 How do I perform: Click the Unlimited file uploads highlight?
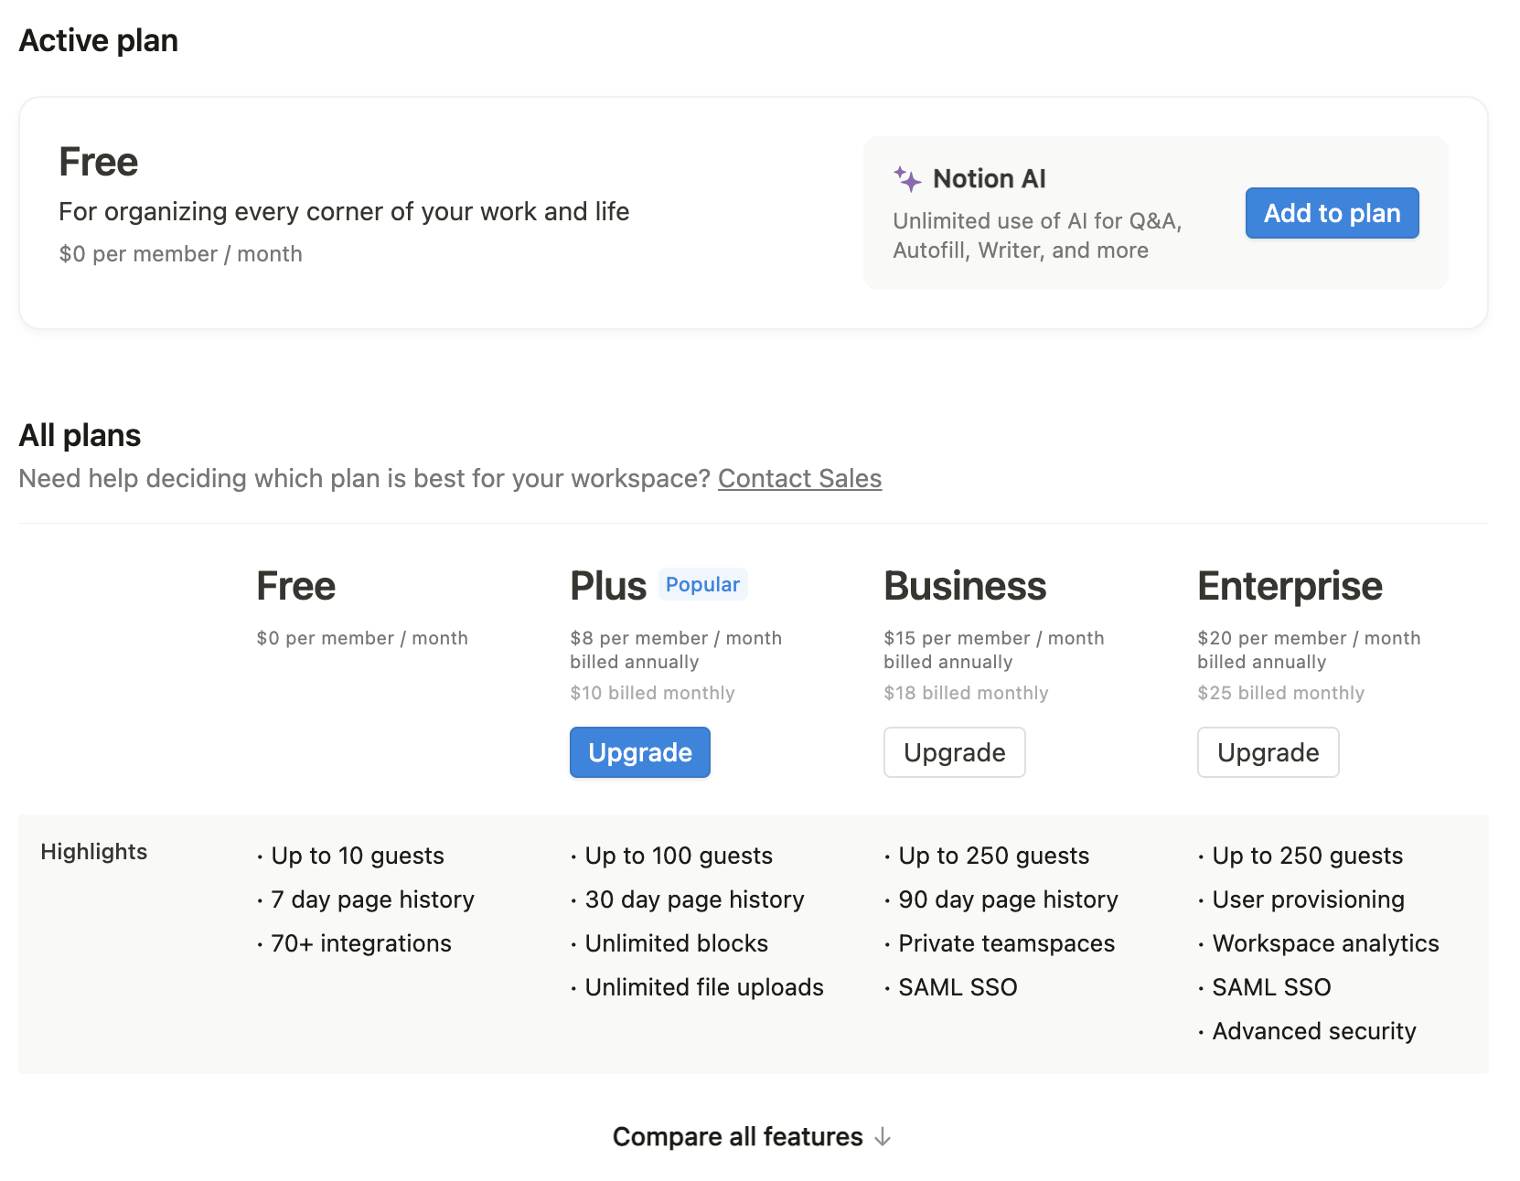click(x=703, y=987)
